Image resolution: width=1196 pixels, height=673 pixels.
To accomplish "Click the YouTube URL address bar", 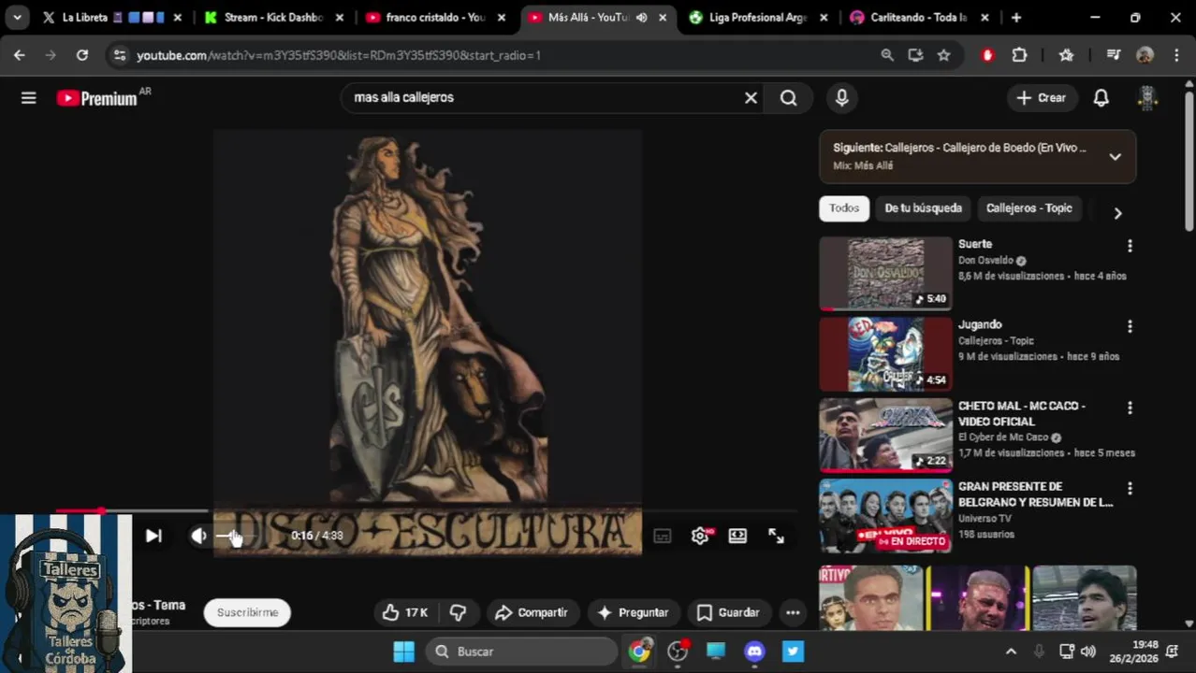I will point(339,55).
